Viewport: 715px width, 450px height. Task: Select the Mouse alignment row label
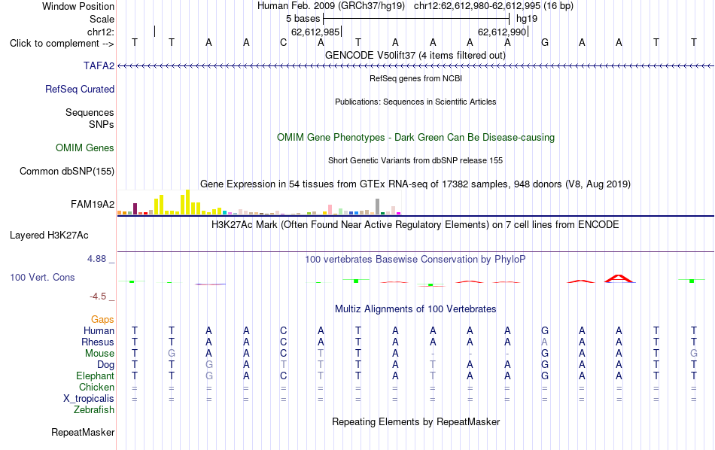(x=100, y=354)
